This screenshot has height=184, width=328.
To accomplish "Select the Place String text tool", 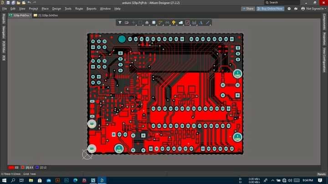I will 201,22.
